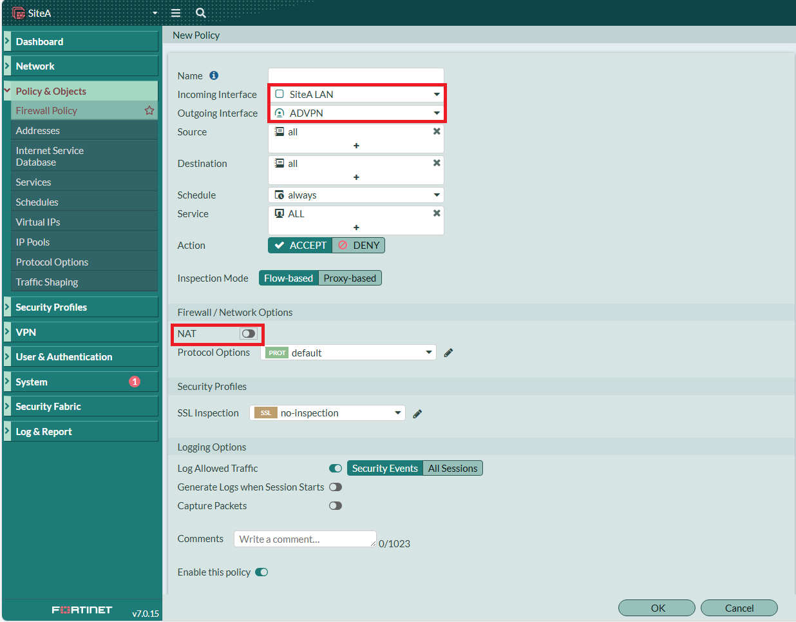Screen dimensions: 796x622
Task: Expand the Security Profiles menu section
Action: (81, 307)
